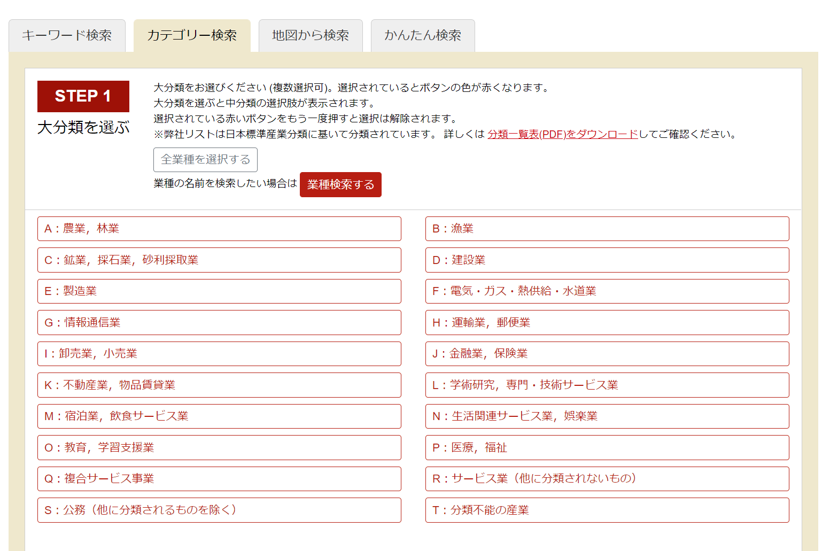
Task: Toggle category A：農業，林業
Action: pos(219,229)
